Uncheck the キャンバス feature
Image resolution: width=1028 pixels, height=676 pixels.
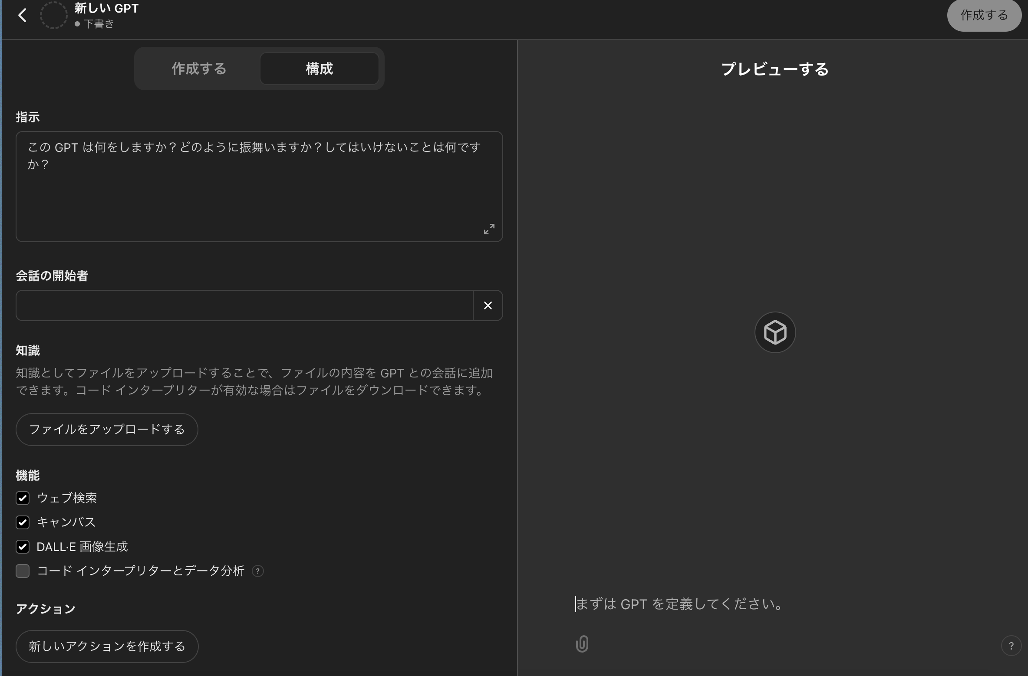click(x=23, y=522)
